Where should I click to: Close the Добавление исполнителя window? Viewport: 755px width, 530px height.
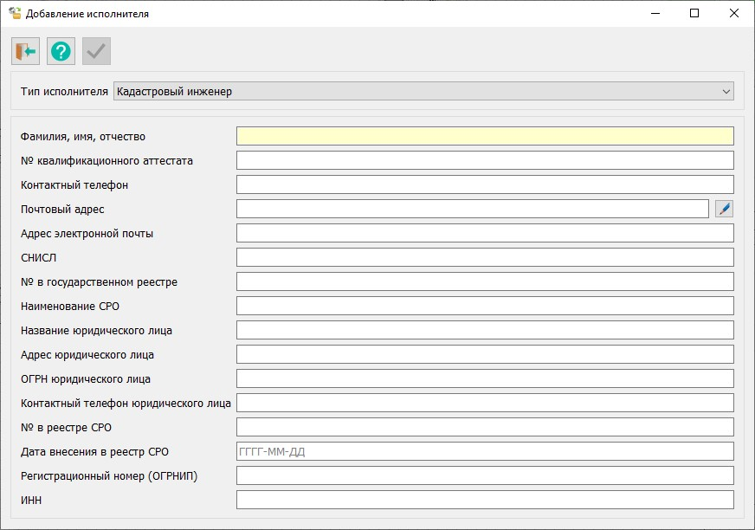click(x=734, y=14)
